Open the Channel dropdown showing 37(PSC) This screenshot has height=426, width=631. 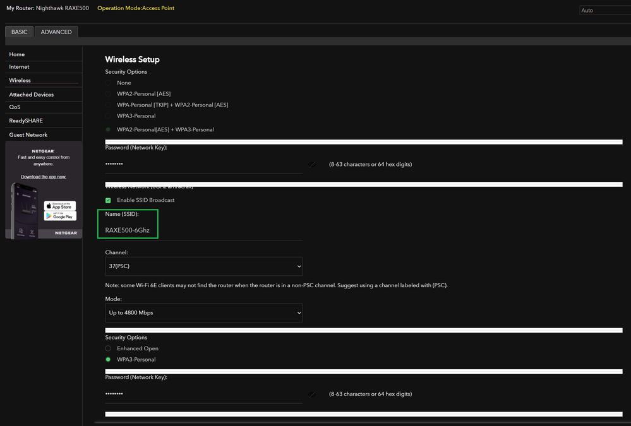203,266
